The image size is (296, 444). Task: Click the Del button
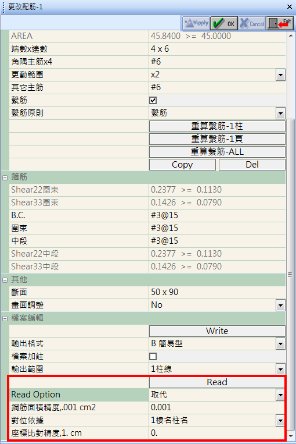pyautogui.click(x=252, y=165)
